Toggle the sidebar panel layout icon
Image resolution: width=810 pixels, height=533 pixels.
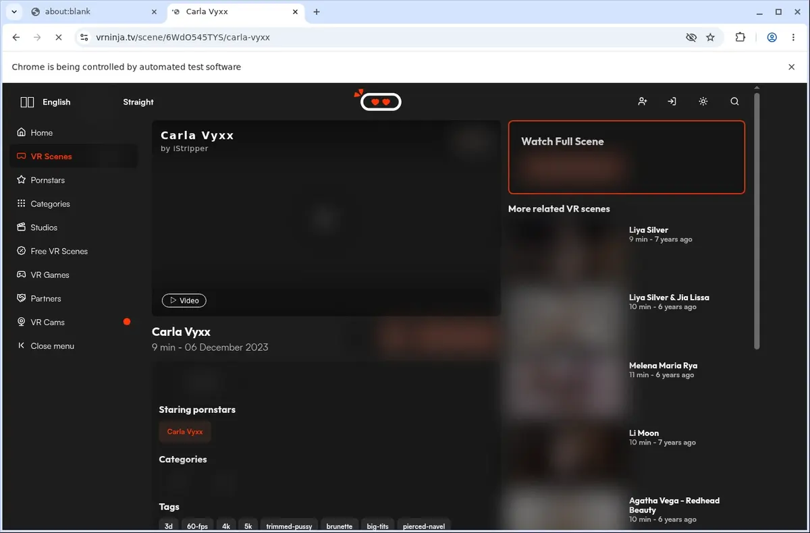point(27,102)
